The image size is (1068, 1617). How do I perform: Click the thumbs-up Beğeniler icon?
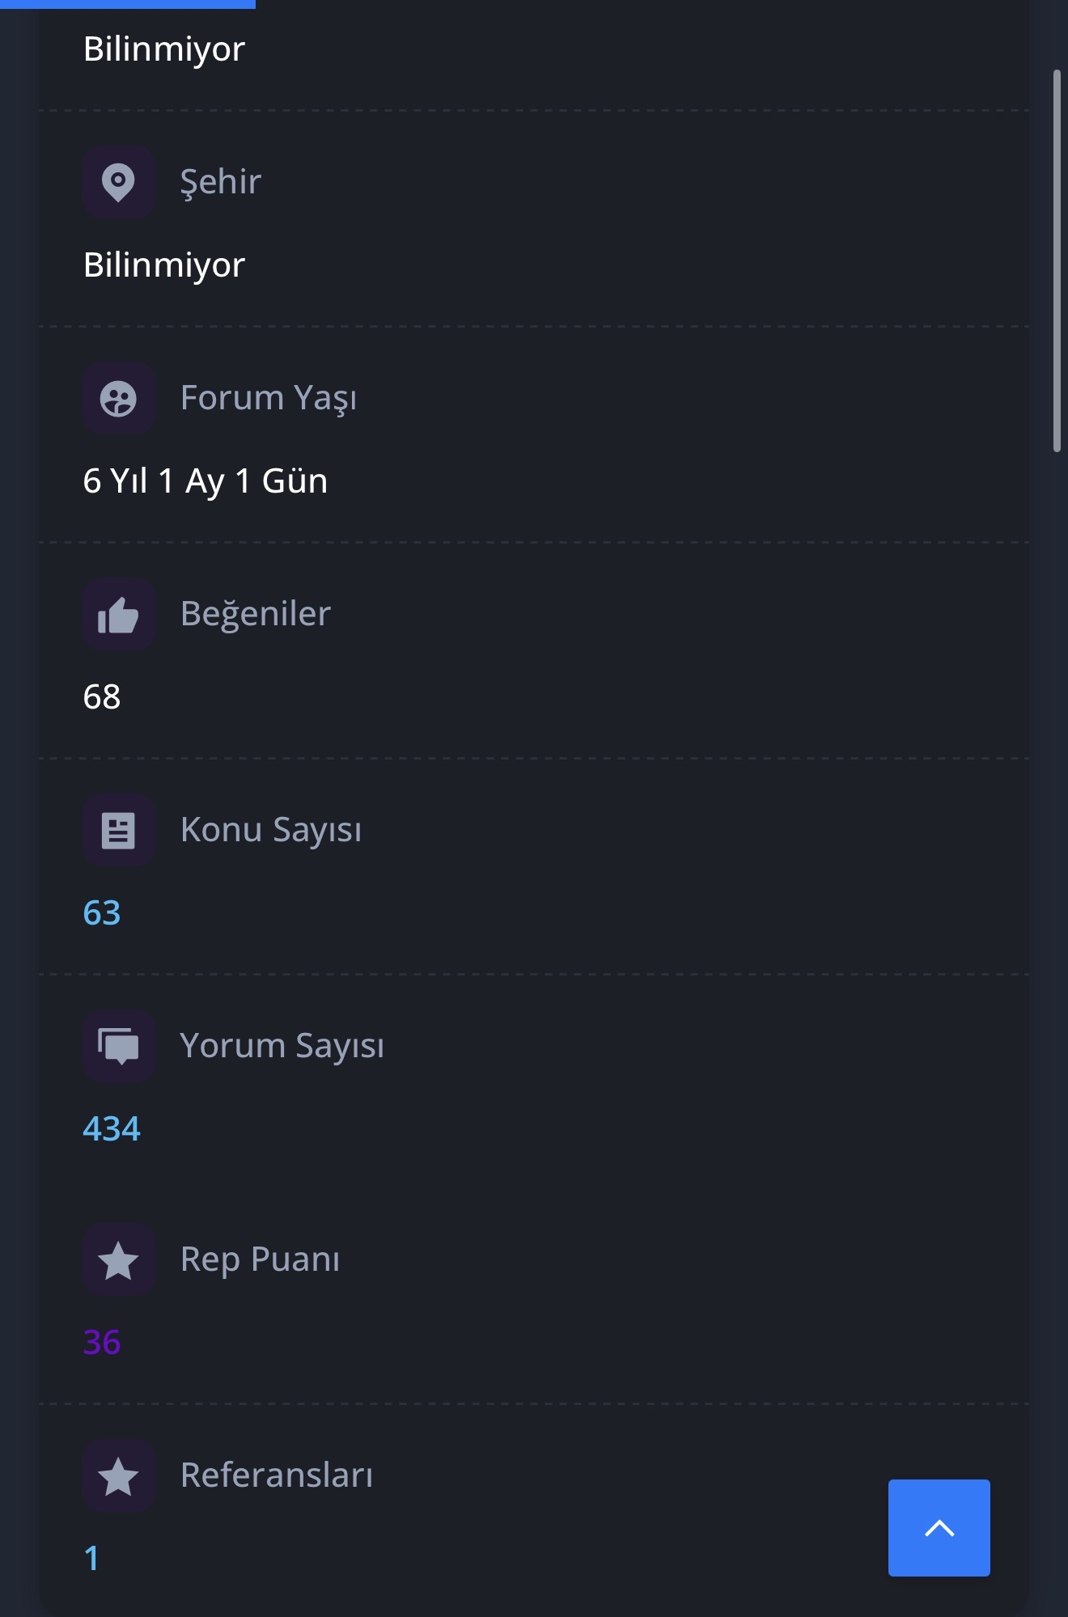point(118,614)
